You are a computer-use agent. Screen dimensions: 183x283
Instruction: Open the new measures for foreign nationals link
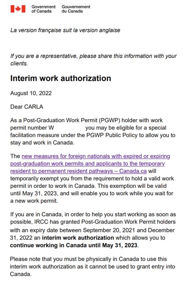90,164
